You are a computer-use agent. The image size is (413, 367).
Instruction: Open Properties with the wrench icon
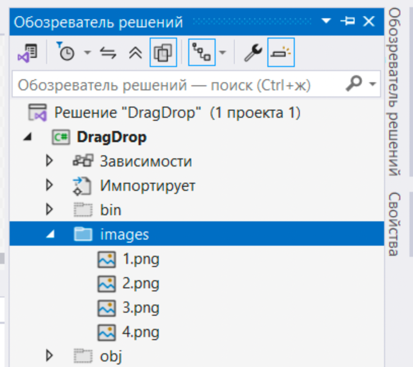252,53
